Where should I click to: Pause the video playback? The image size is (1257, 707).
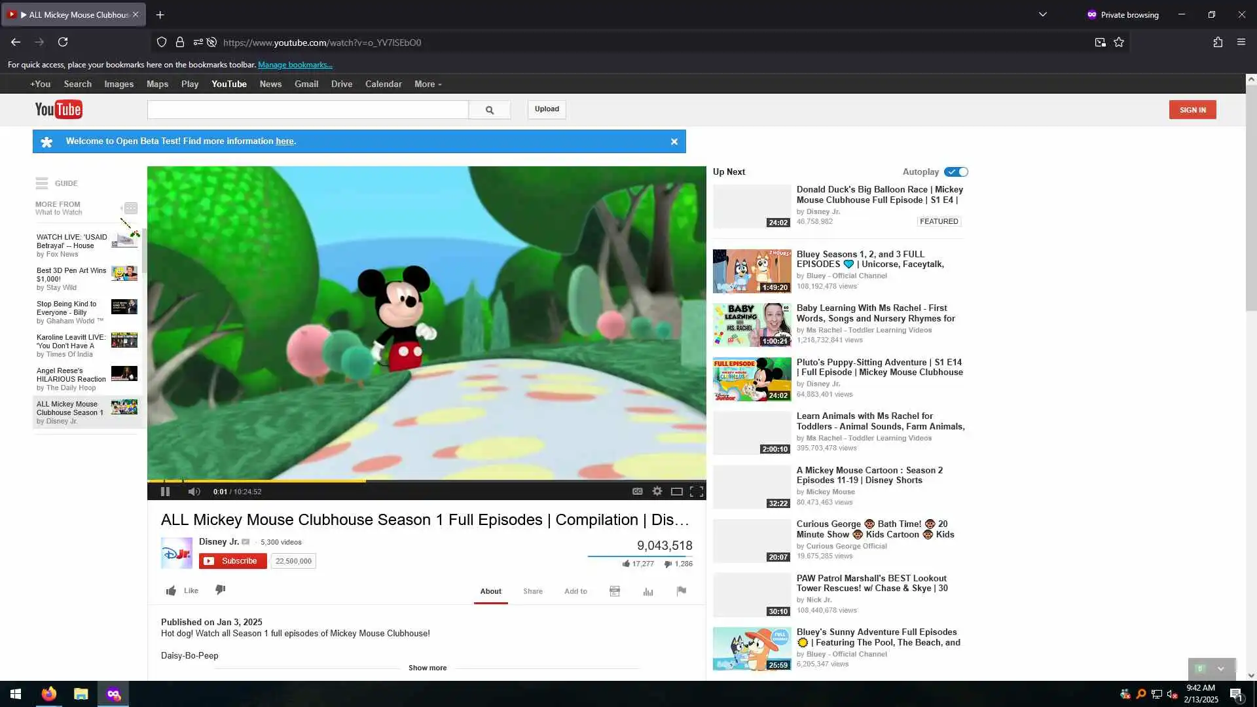[x=165, y=492]
